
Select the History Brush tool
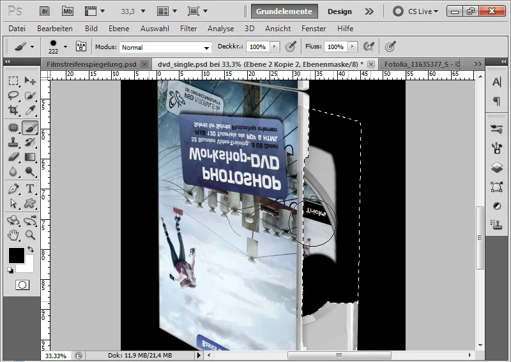(x=30, y=142)
